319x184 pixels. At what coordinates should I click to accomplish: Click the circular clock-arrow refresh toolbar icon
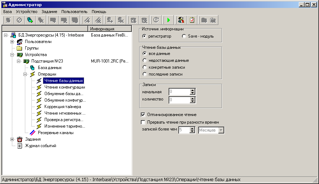click(156, 20)
